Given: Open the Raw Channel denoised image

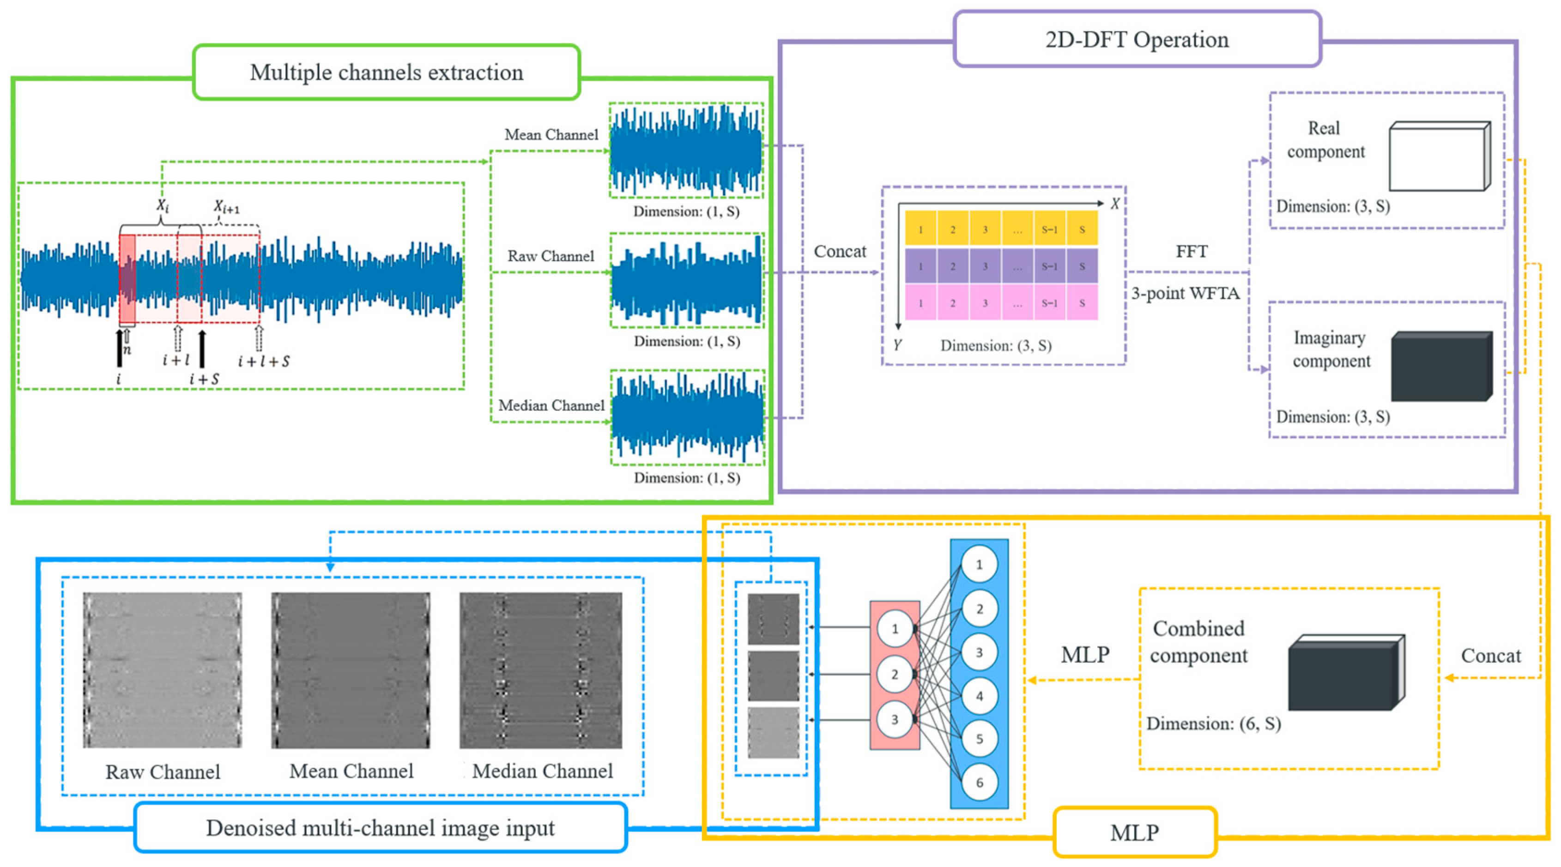Looking at the screenshot, I should [x=163, y=670].
